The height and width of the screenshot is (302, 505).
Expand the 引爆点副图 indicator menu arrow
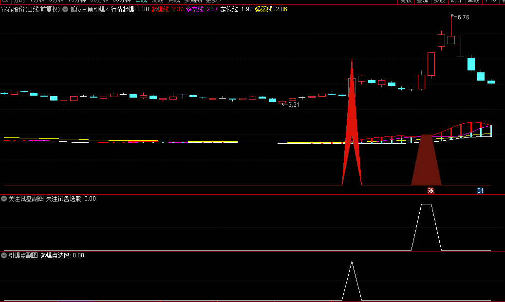[4, 255]
